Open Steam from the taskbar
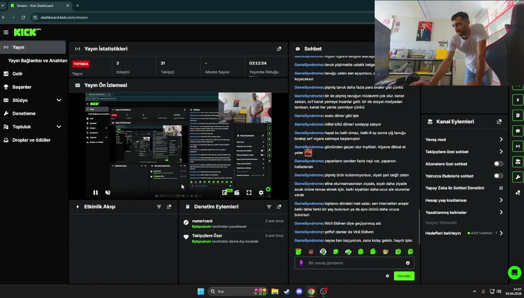 286,291
